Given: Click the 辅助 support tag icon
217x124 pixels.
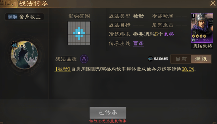Looking at the screenshot, I should [13, 17].
